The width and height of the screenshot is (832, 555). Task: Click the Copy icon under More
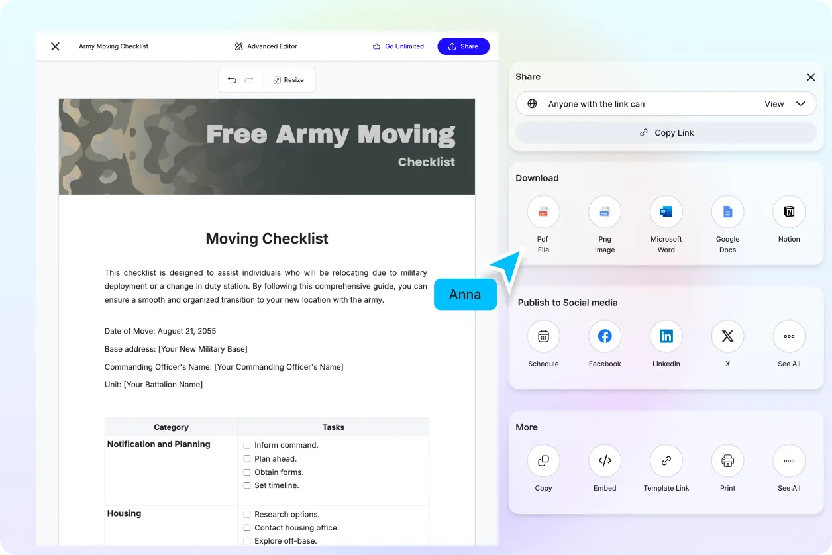(543, 461)
